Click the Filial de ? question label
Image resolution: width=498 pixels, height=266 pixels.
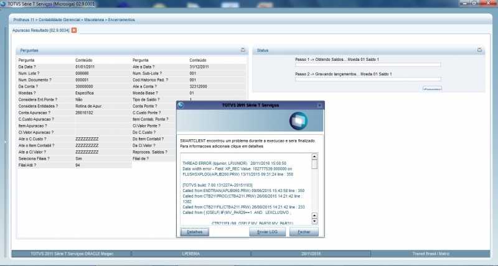(141, 158)
